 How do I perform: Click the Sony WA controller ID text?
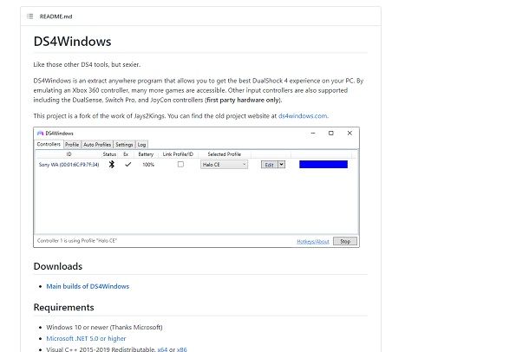(x=69, y=165)
